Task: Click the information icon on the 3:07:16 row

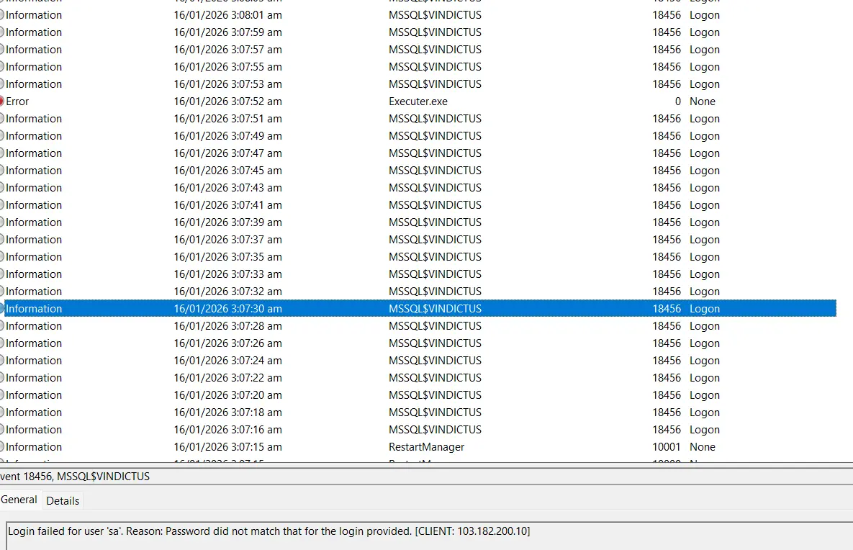Action: [x=1, y=429]
